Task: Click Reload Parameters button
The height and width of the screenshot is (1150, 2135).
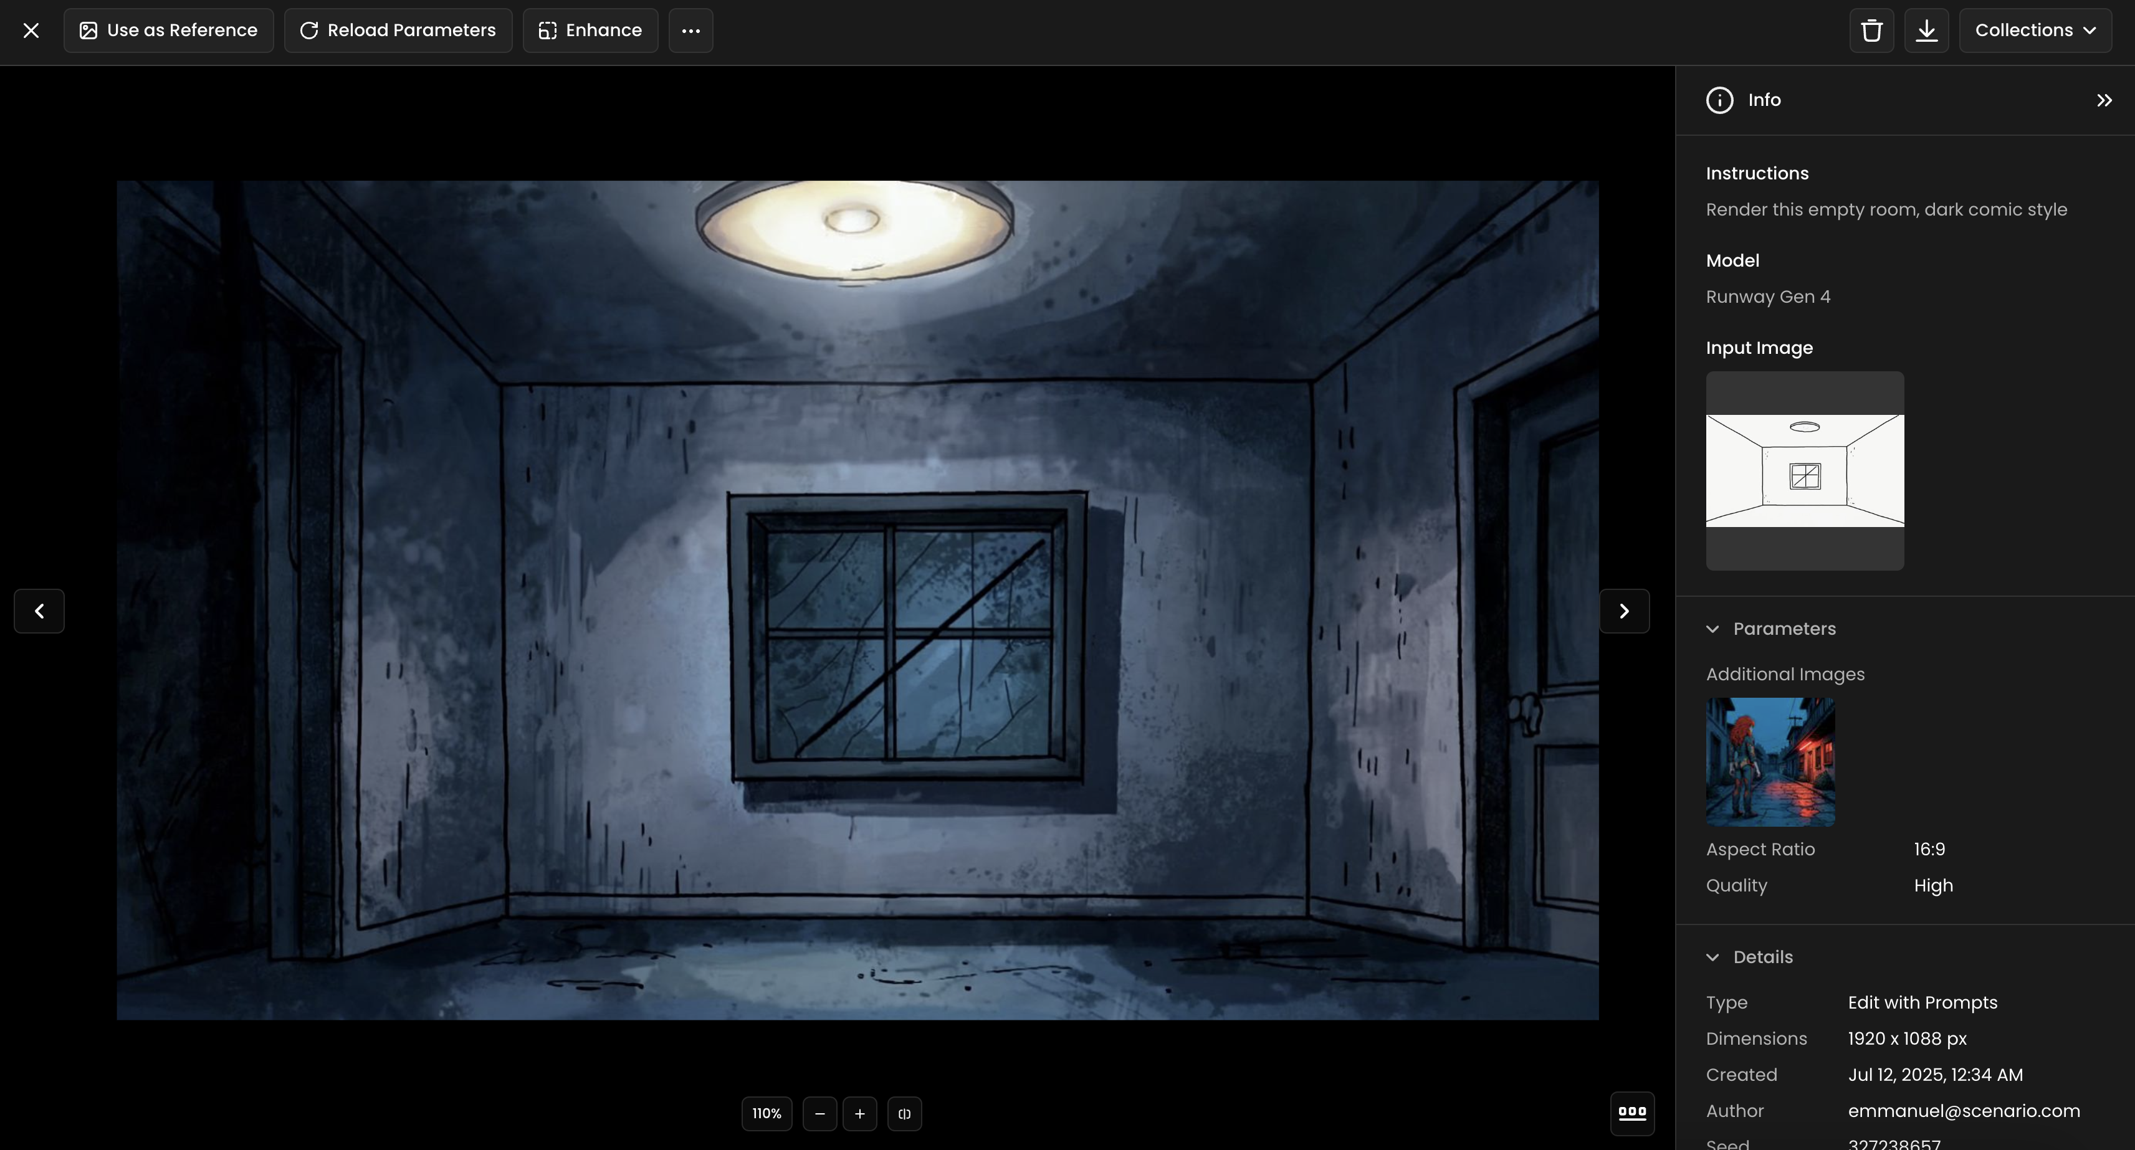Action: pyautogui.click(x=398, y=31)
